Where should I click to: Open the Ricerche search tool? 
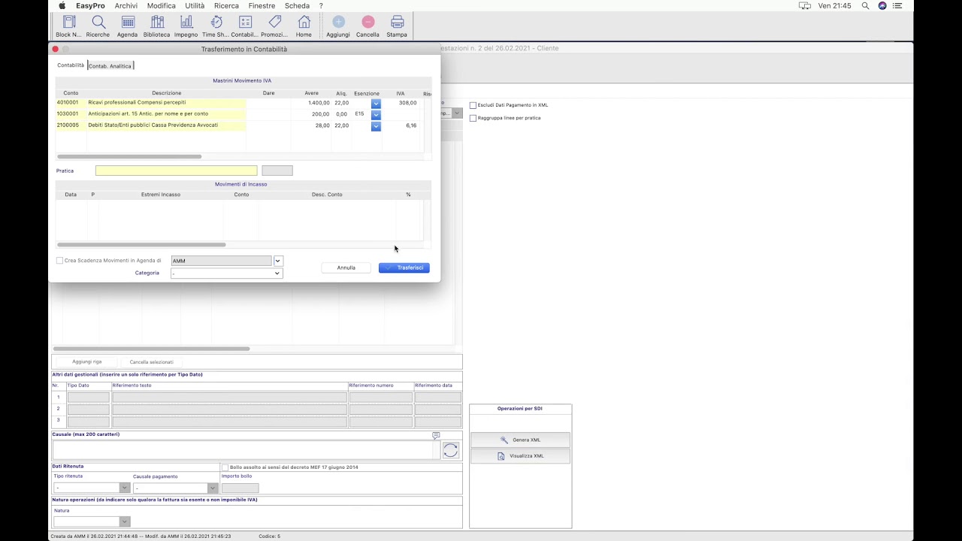(x=98, y=26)
